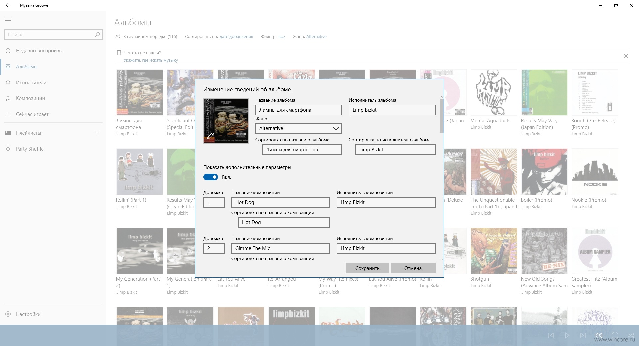
Task: Open Композиции in the sidebar
Action: click(x=53, y=98)
